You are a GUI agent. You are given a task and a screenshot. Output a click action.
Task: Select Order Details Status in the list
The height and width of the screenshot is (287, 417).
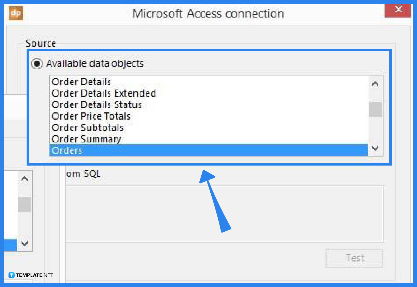pos(97,105)
